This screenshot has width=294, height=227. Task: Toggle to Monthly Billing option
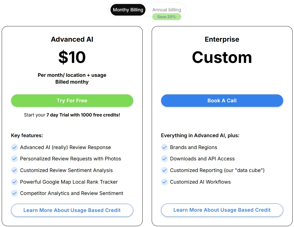[x=128, y=10]
